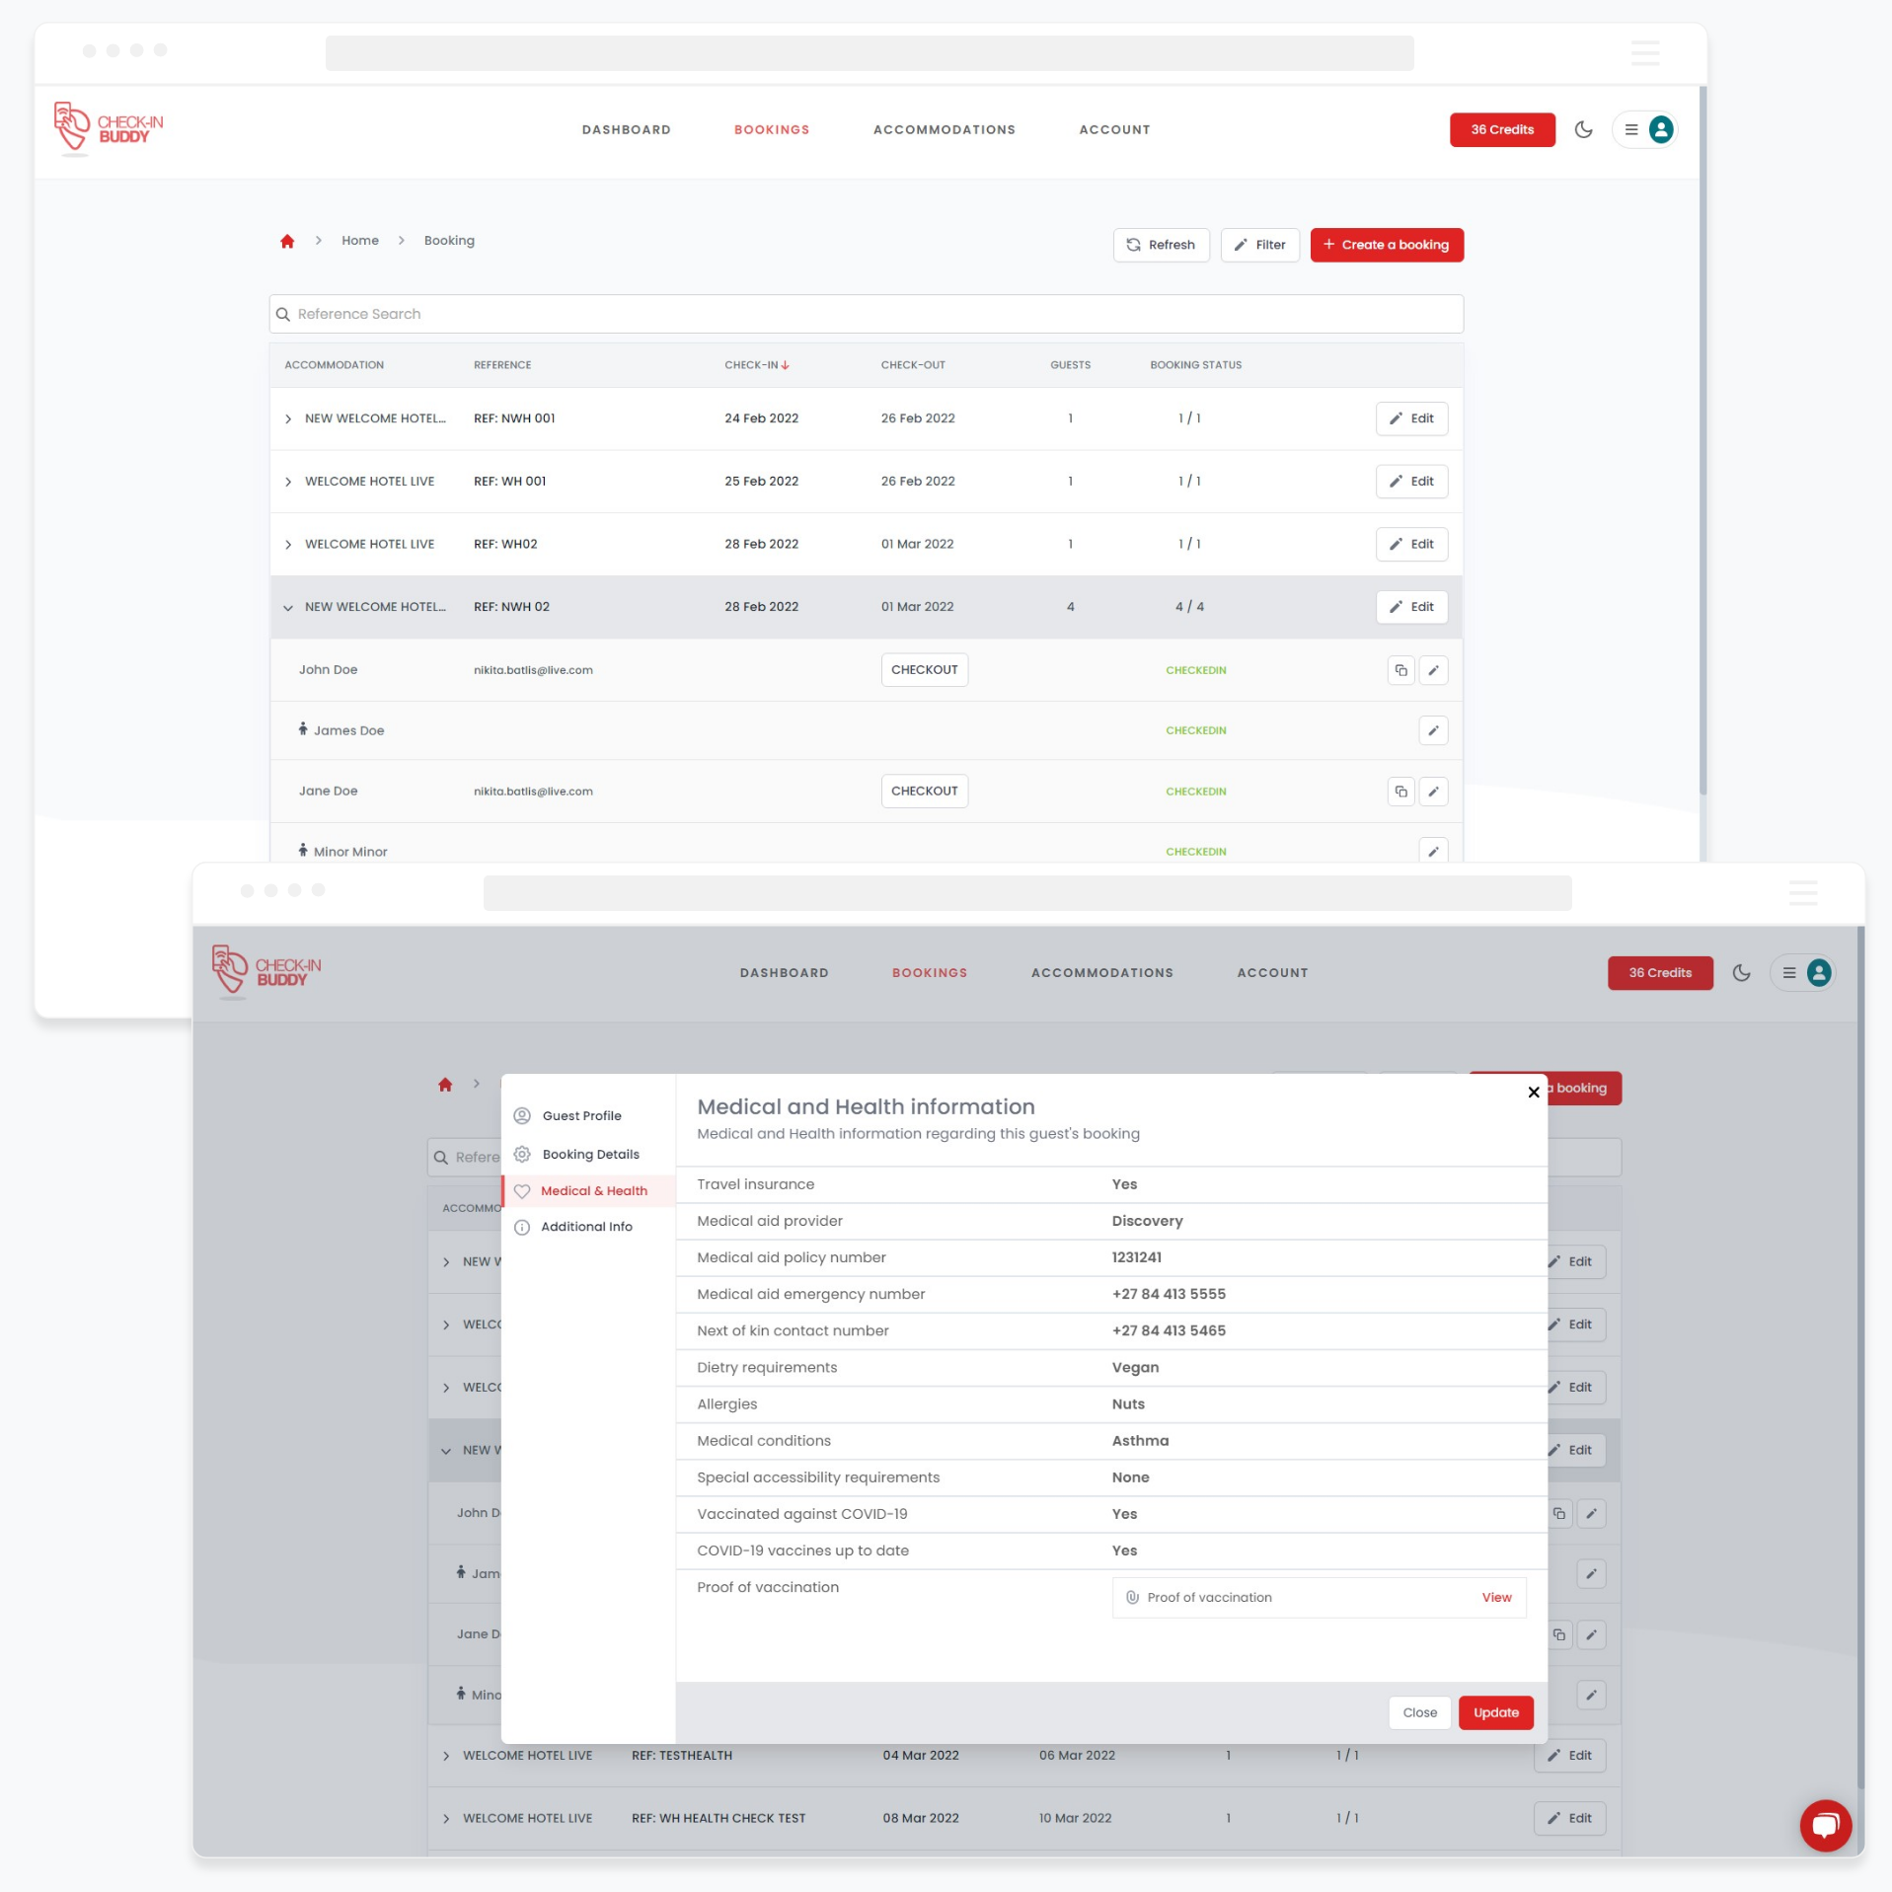
Task: Toggle dark mode moon icon in back window
Action: [1583, 129]
